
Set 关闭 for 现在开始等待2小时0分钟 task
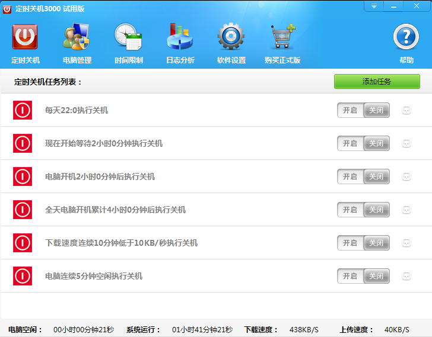point(376,143)
